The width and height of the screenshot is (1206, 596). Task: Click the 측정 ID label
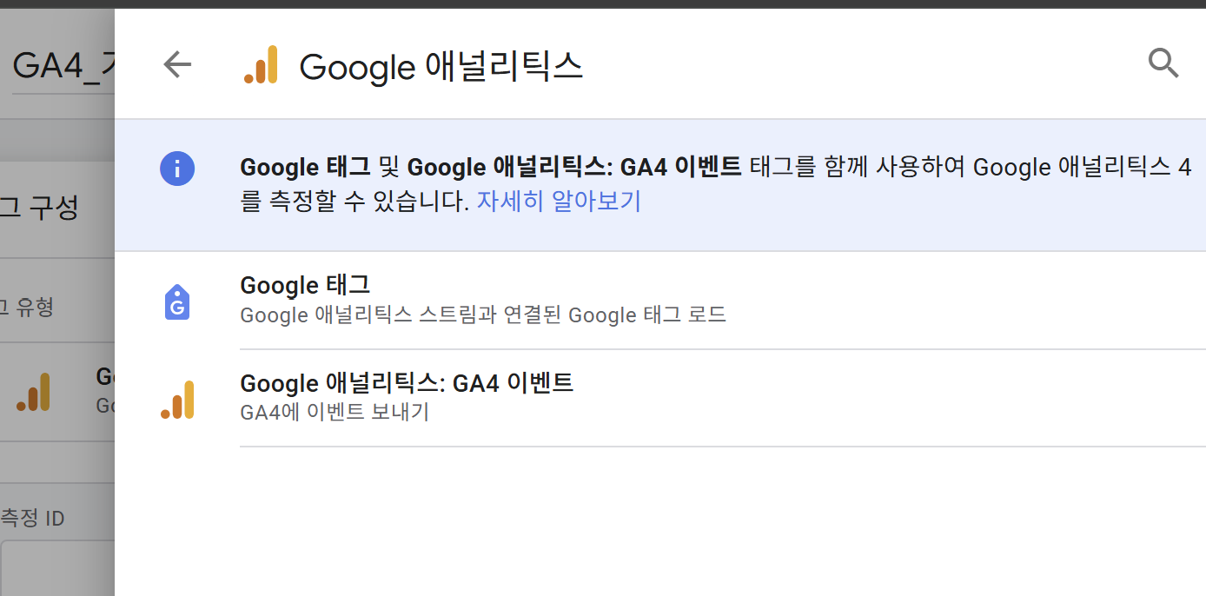(32, 519)
